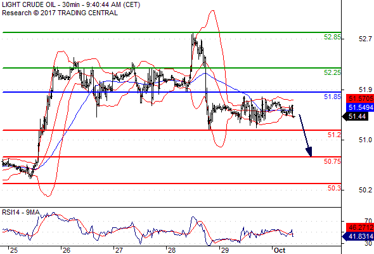Click the 26 date marker on axis
The width and height of the screenshot is (374, 254).
[67, 250]
